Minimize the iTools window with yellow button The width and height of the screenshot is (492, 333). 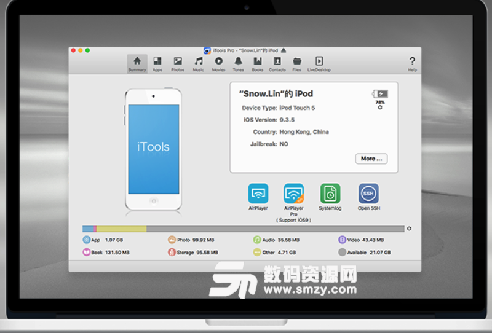point(81,50)
